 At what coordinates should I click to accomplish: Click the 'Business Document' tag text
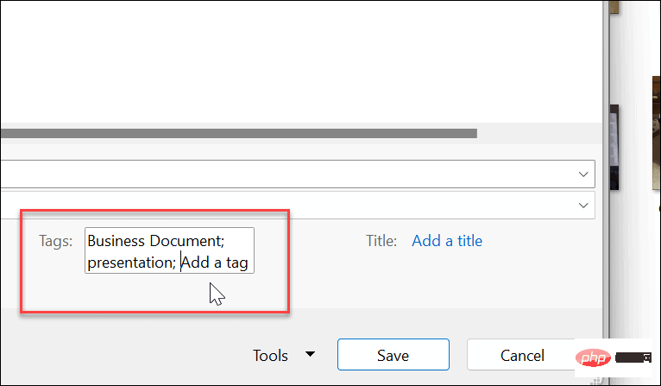154,241
